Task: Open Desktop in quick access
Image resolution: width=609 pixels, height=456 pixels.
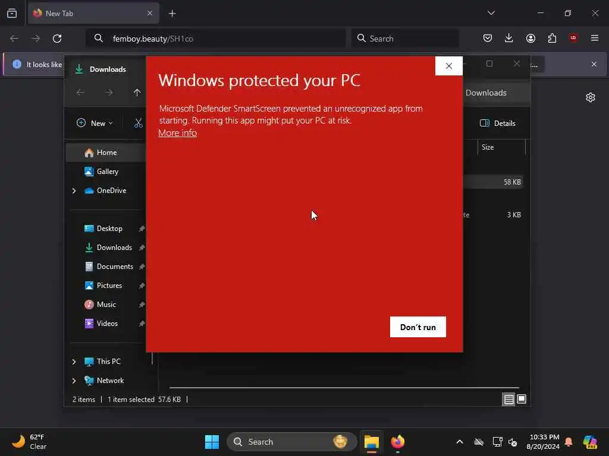Action: (109, 229)
